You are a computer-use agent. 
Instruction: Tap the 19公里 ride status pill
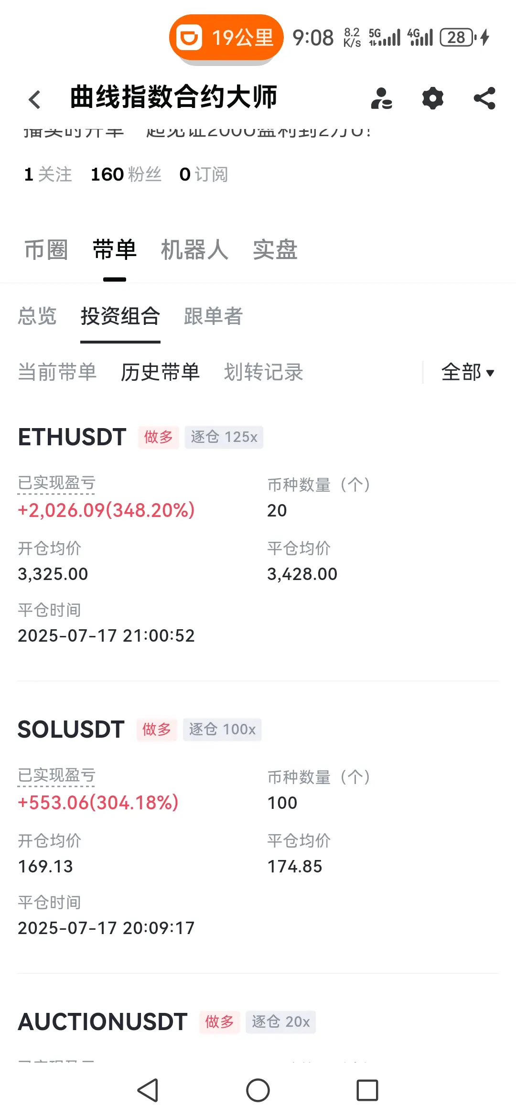coord(226,38)
